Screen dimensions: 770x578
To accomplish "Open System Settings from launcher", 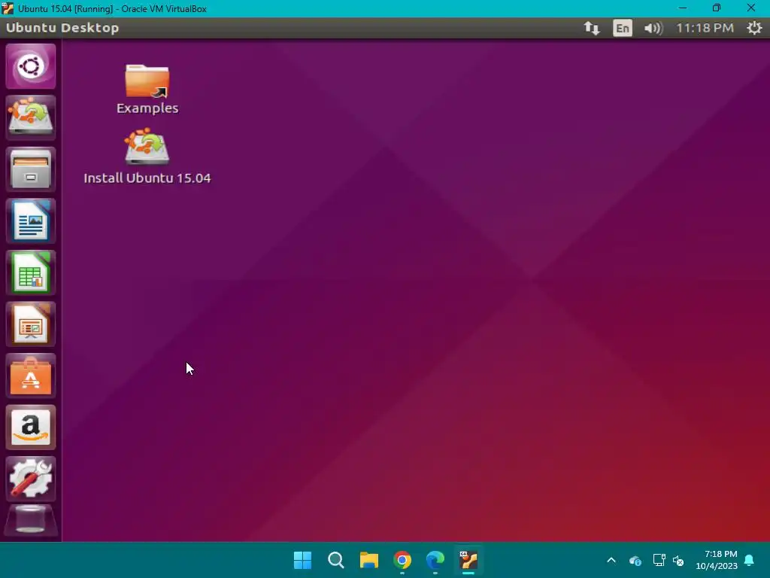I will (x=30, y=479).
